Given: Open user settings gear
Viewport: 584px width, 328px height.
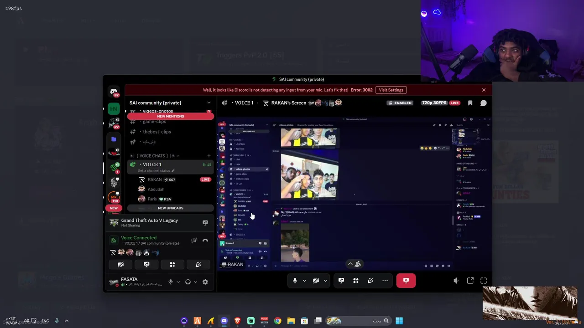Looking at the screenshot, I should (205, 282).
